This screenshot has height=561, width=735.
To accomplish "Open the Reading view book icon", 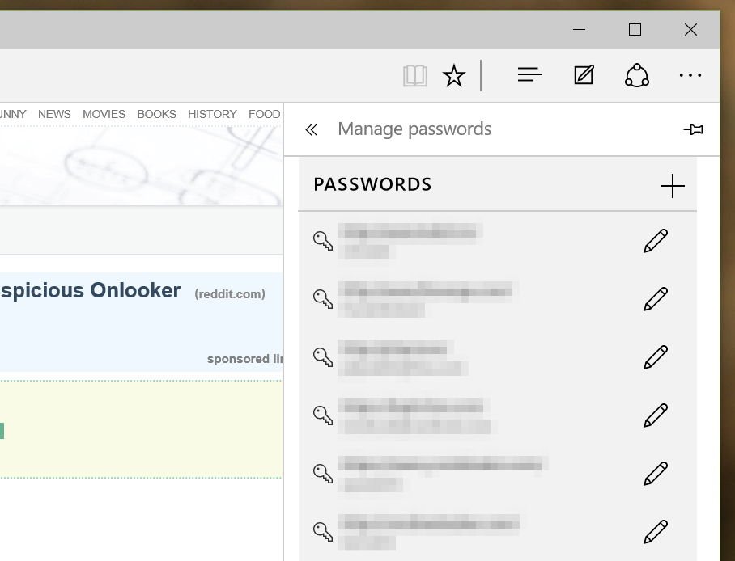I will coord(415,76).
